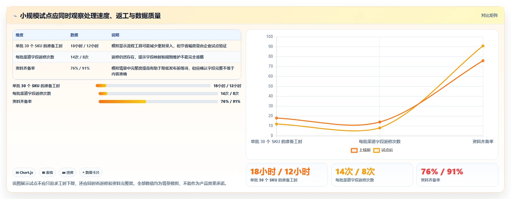Click the small blue icon before the title
511x199 pixels.
click(x=15, y=16)
